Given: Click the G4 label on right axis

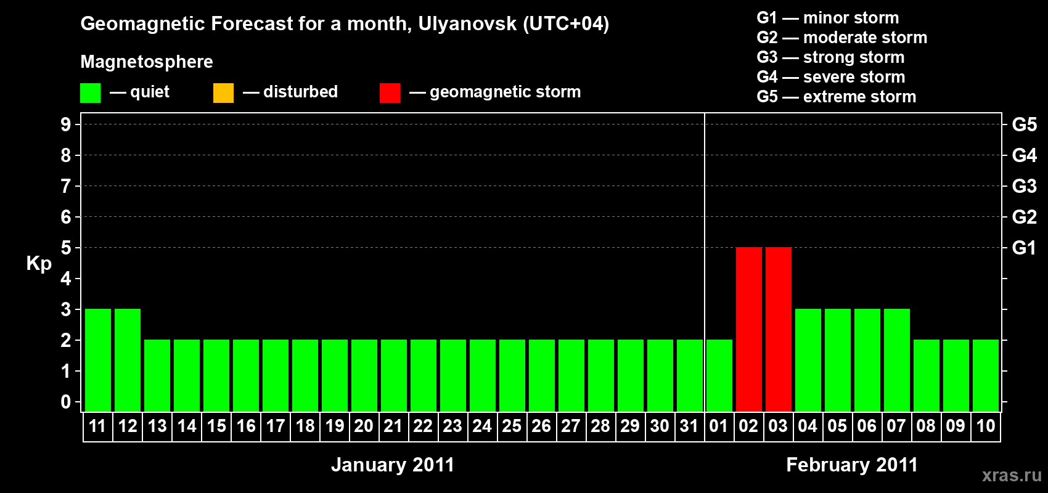Looking at the screenshot, I should click(1025, 155).
